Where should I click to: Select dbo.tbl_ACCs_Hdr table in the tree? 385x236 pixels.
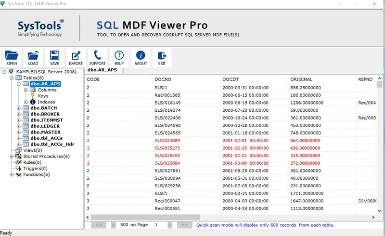52,144
